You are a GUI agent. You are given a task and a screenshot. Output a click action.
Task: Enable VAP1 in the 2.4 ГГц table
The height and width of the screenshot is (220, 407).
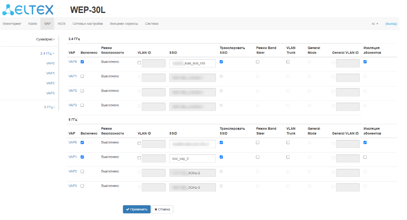point(82,76)
